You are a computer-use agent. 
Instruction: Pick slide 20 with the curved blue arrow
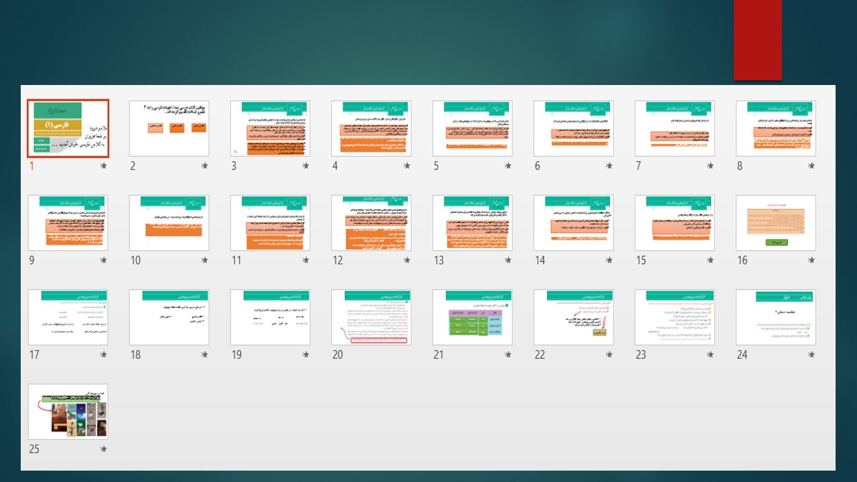(x=371, y=317)
